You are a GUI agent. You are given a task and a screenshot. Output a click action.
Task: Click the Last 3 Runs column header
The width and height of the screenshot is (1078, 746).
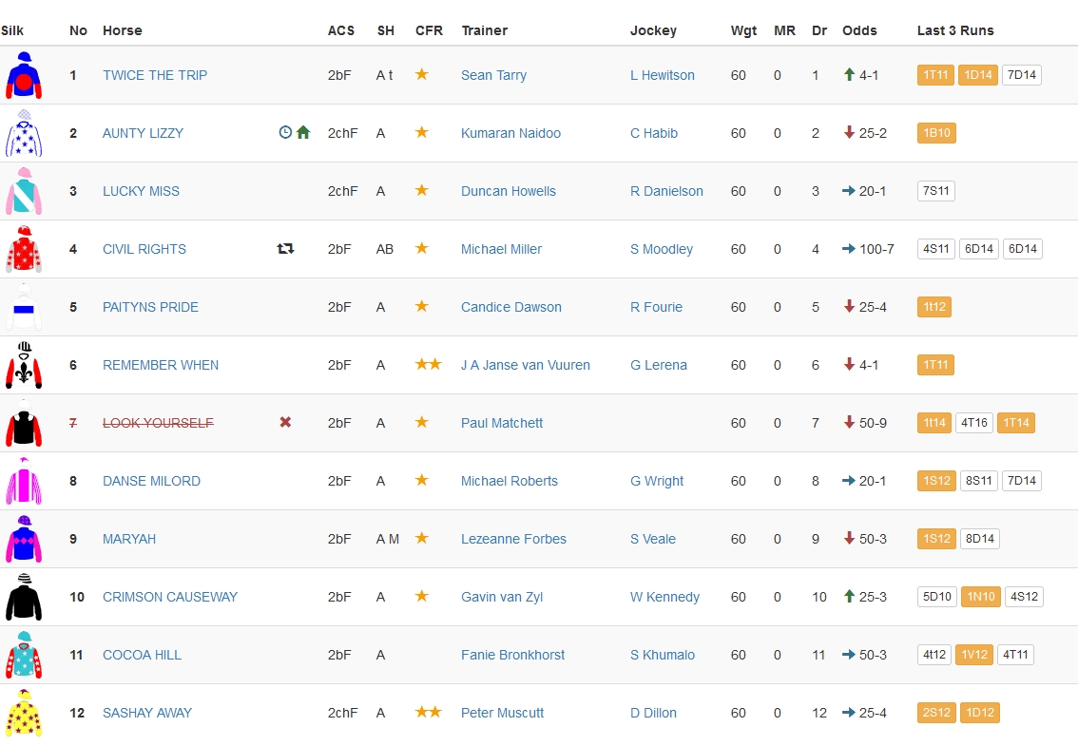(955, 30)
